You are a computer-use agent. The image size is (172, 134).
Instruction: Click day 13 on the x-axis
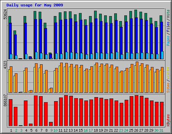[71, 130]
